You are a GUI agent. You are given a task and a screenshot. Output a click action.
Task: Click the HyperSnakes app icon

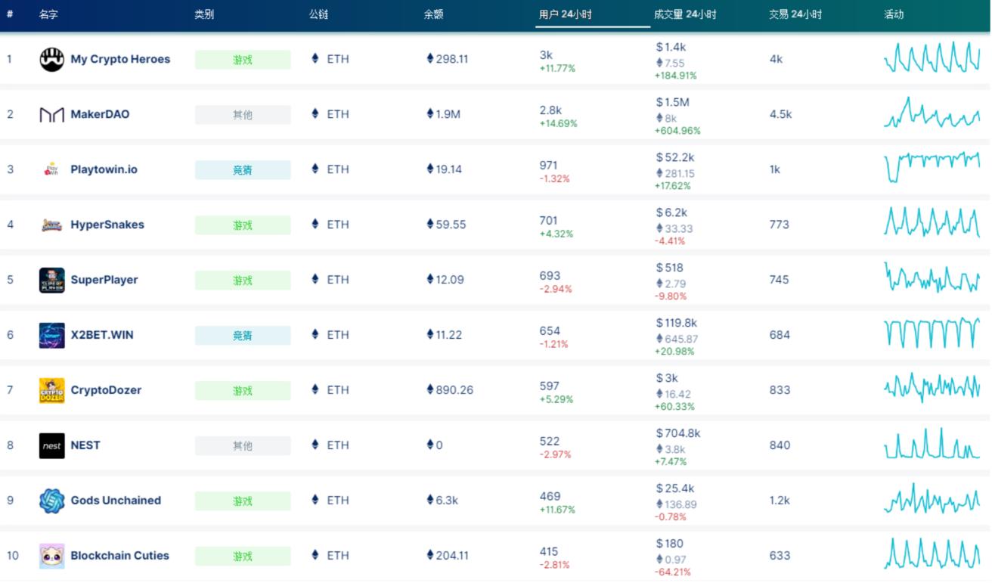(50, 225)
